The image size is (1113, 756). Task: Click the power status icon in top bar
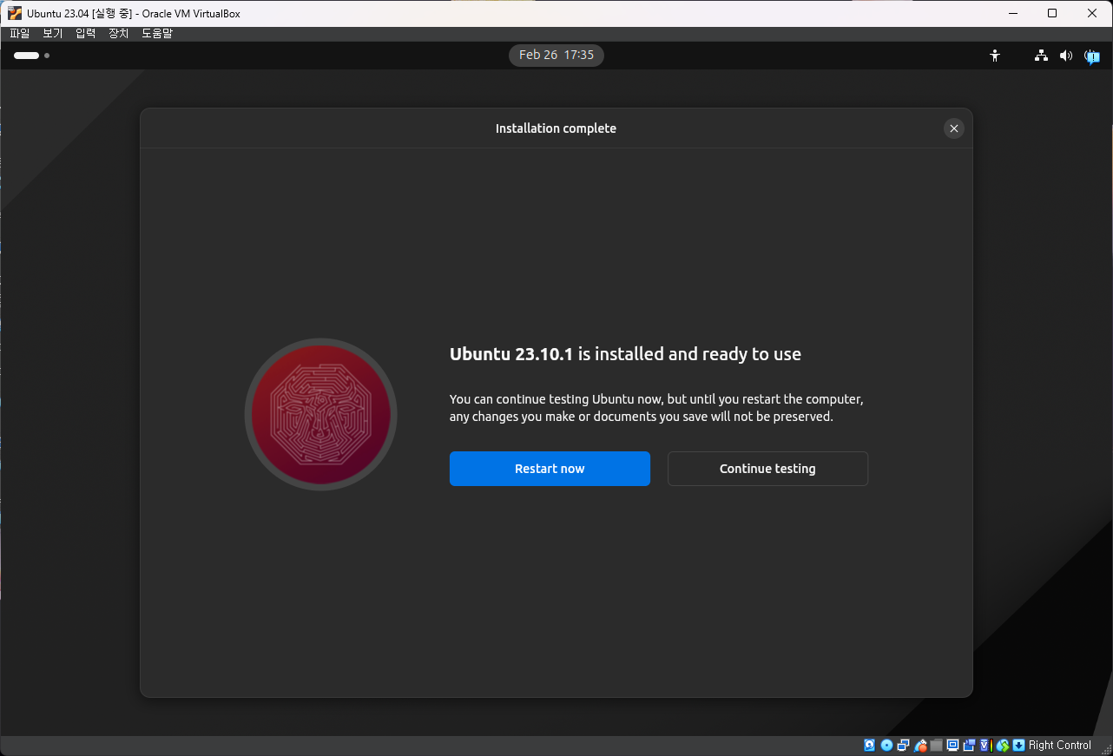pos(1092,56)
